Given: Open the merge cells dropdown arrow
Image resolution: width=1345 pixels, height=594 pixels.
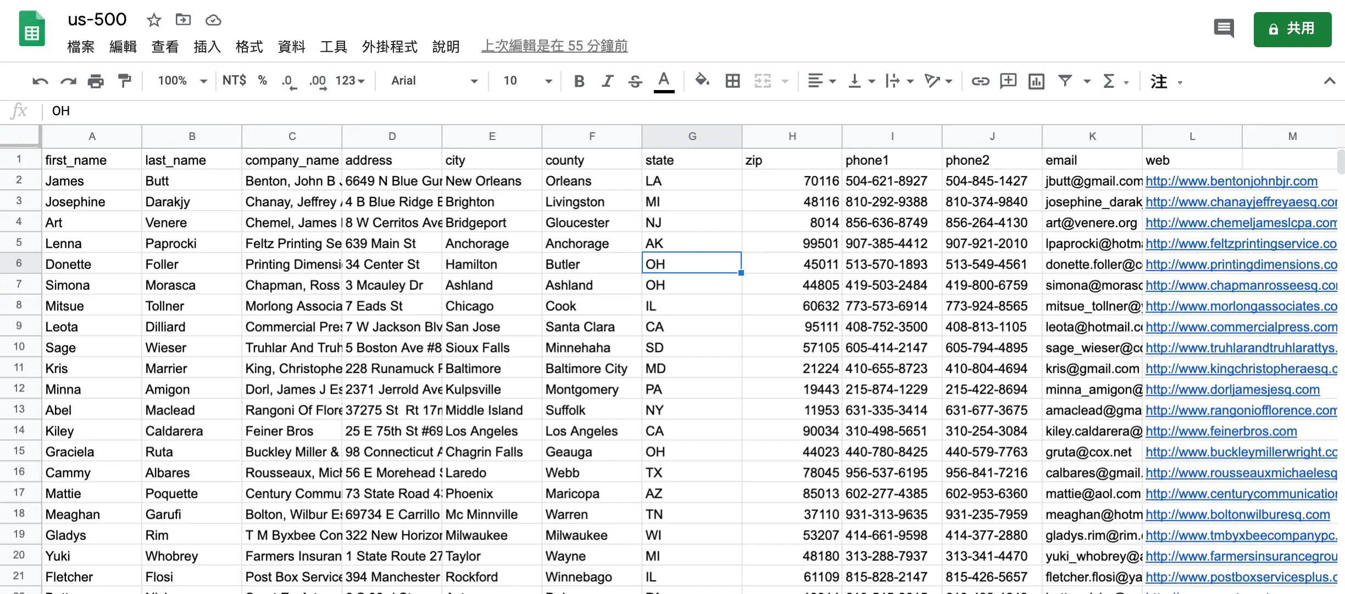Looking at the screenshot, I should [x=786, y=81].
